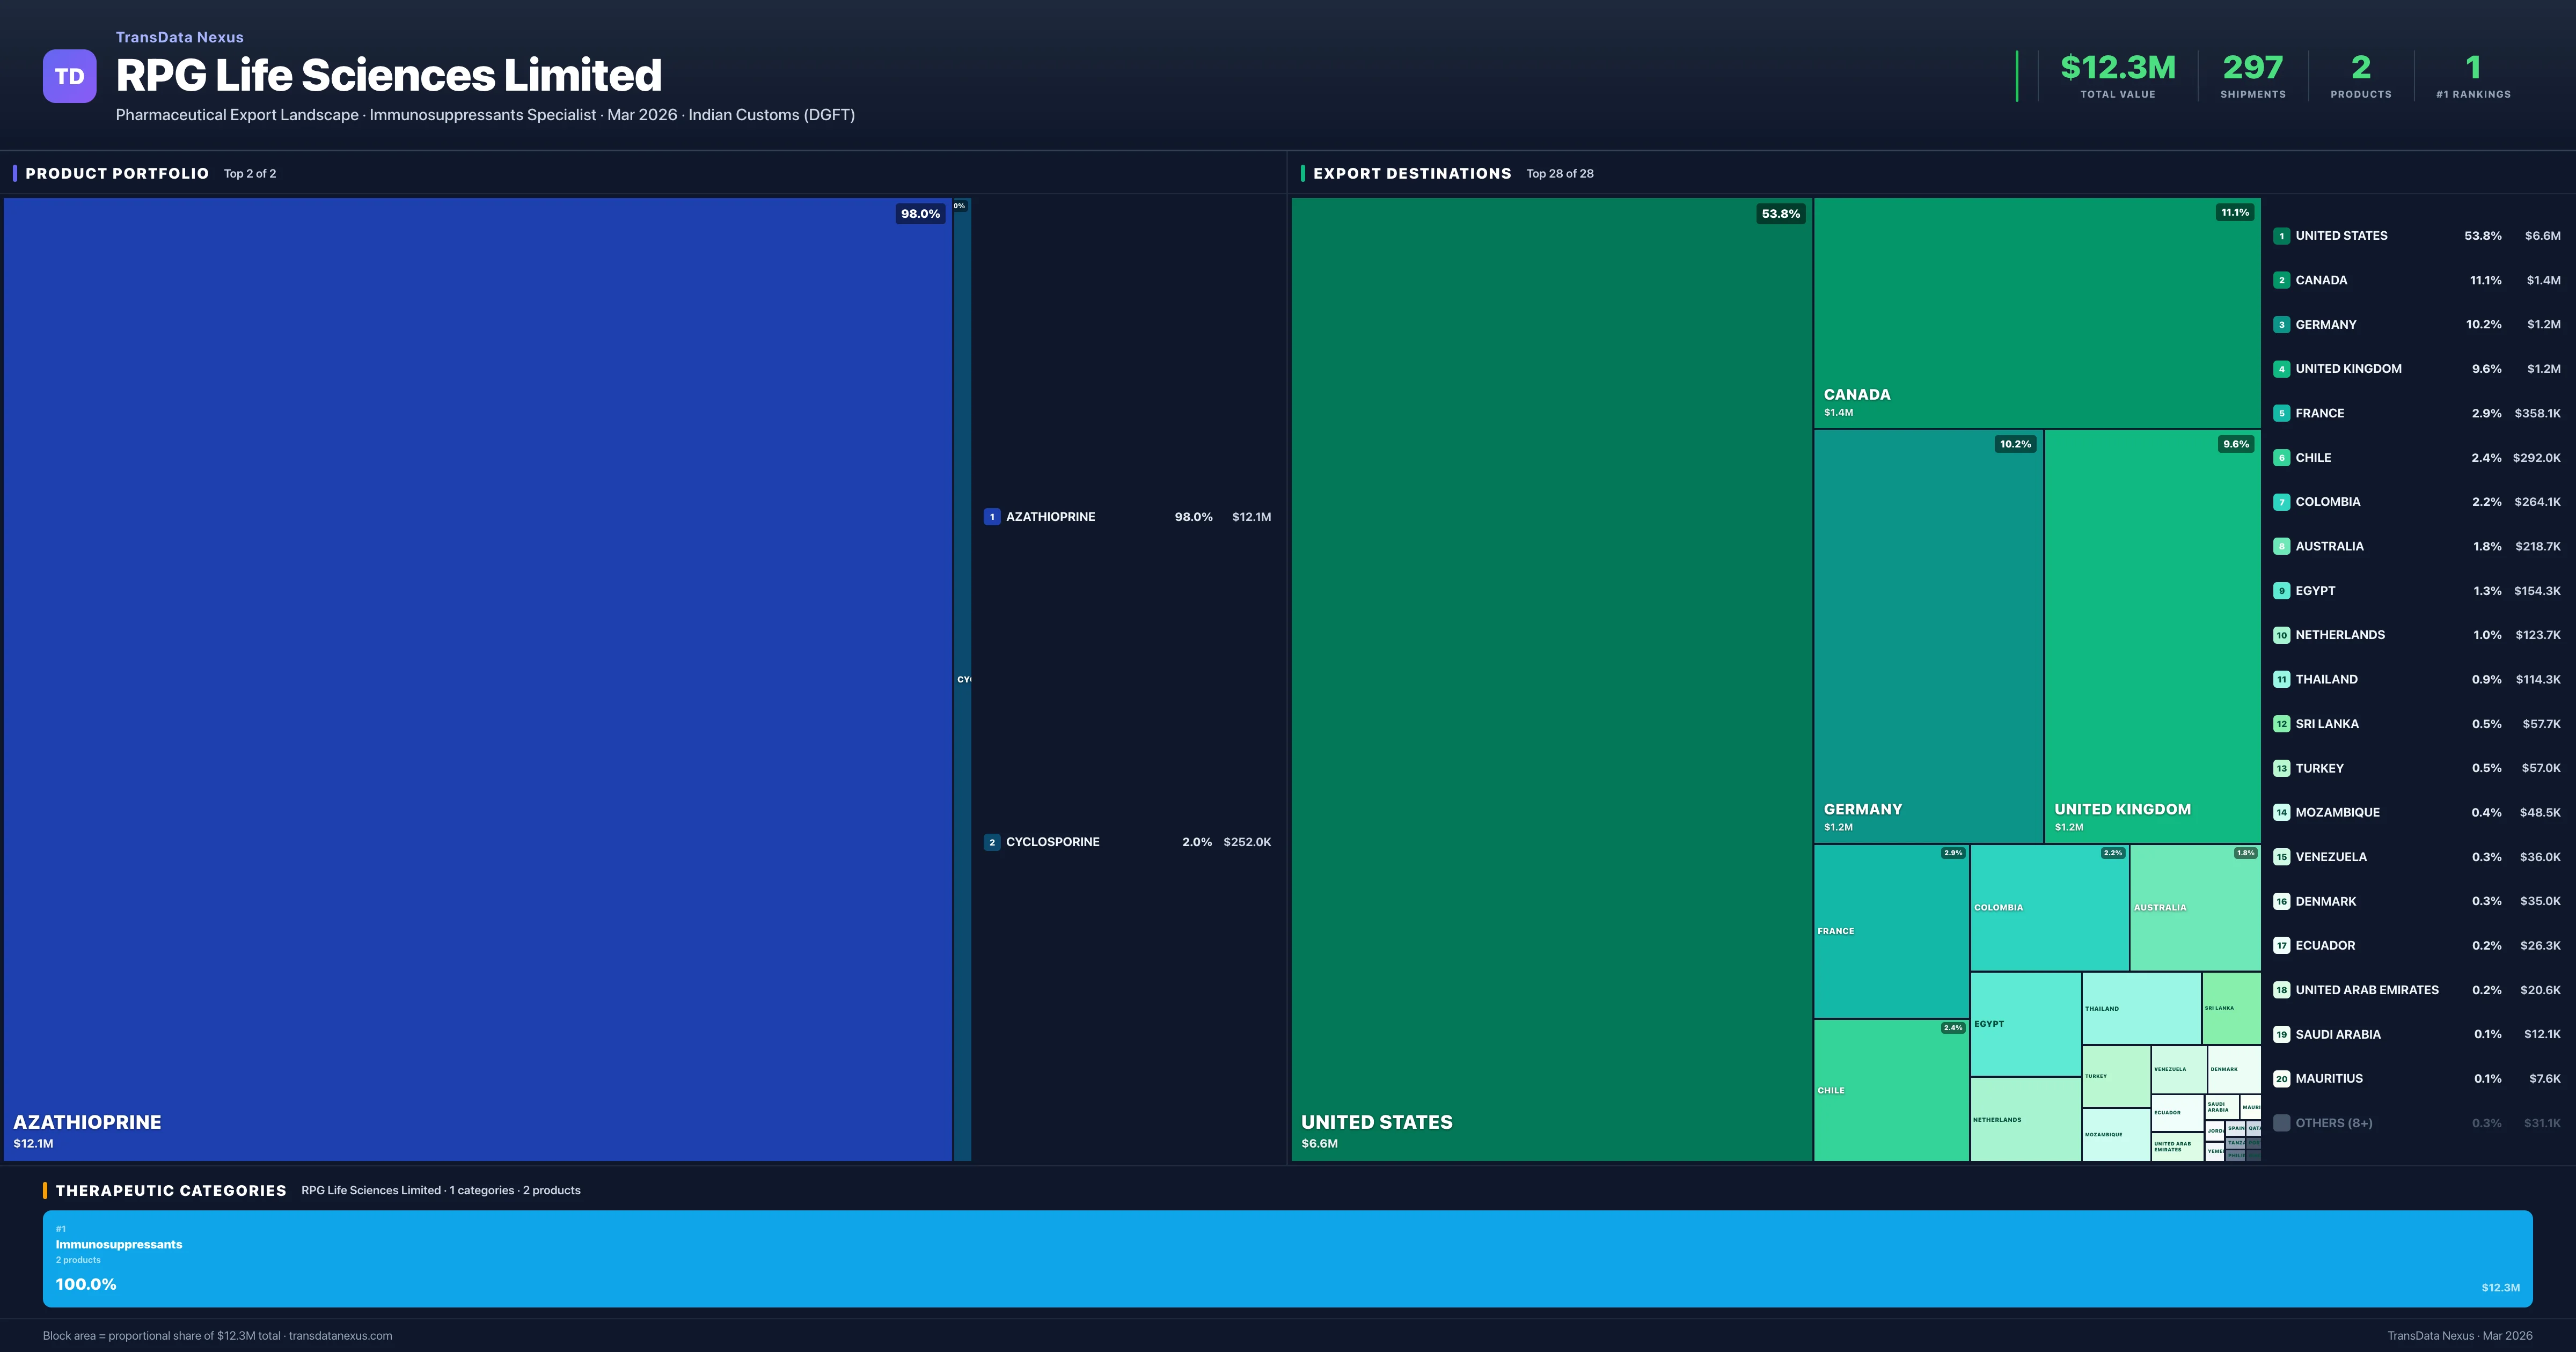
Task: Select the rank 3 badge for GERMANY
Action: click(x=2282, y=324)
